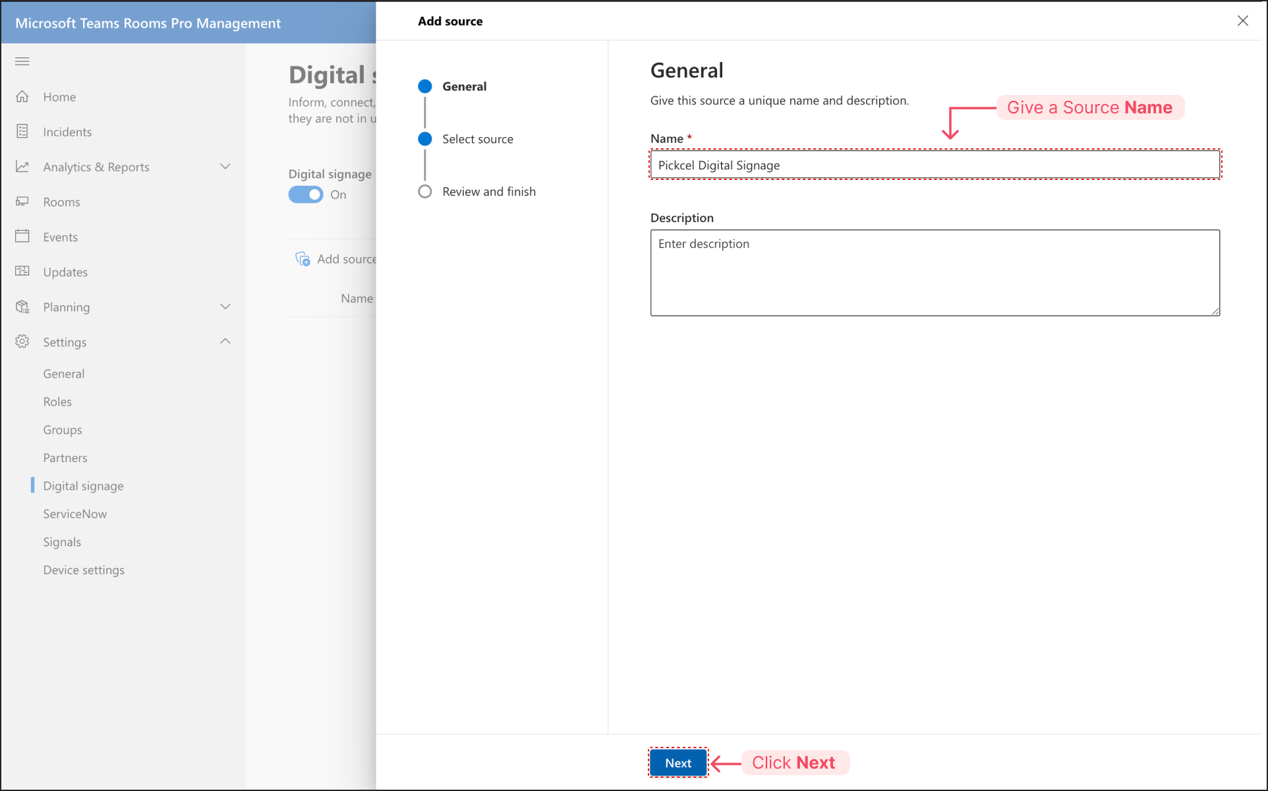The height and width of the screenshot is (791, 1268).
Task: Go to Device settings page
Action: coord(84,570)
